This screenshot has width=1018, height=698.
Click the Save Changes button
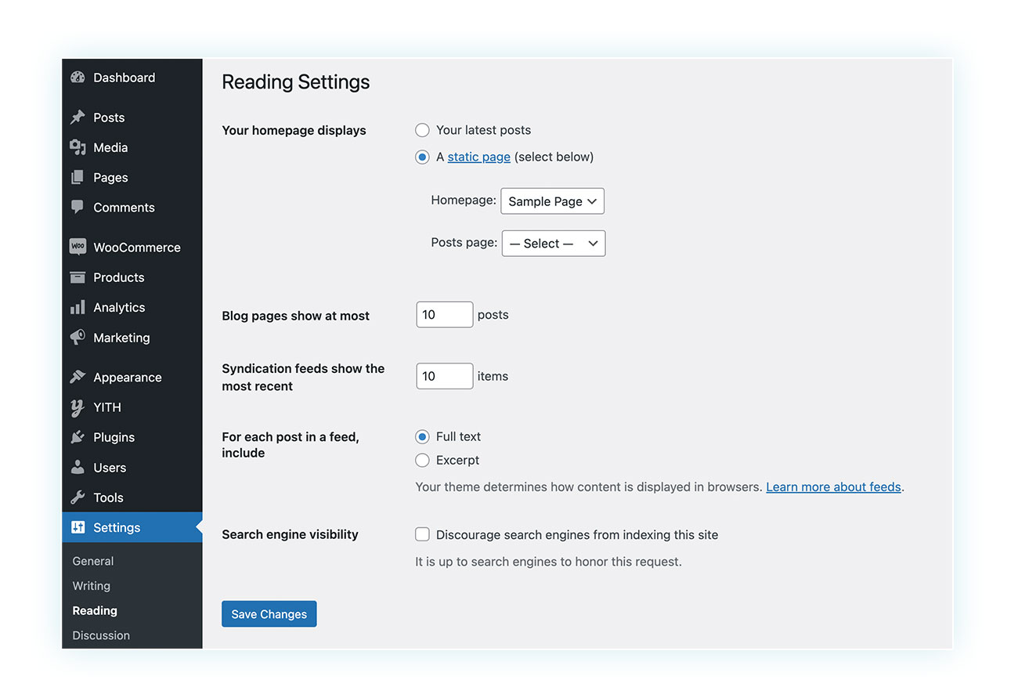point(269,614)
